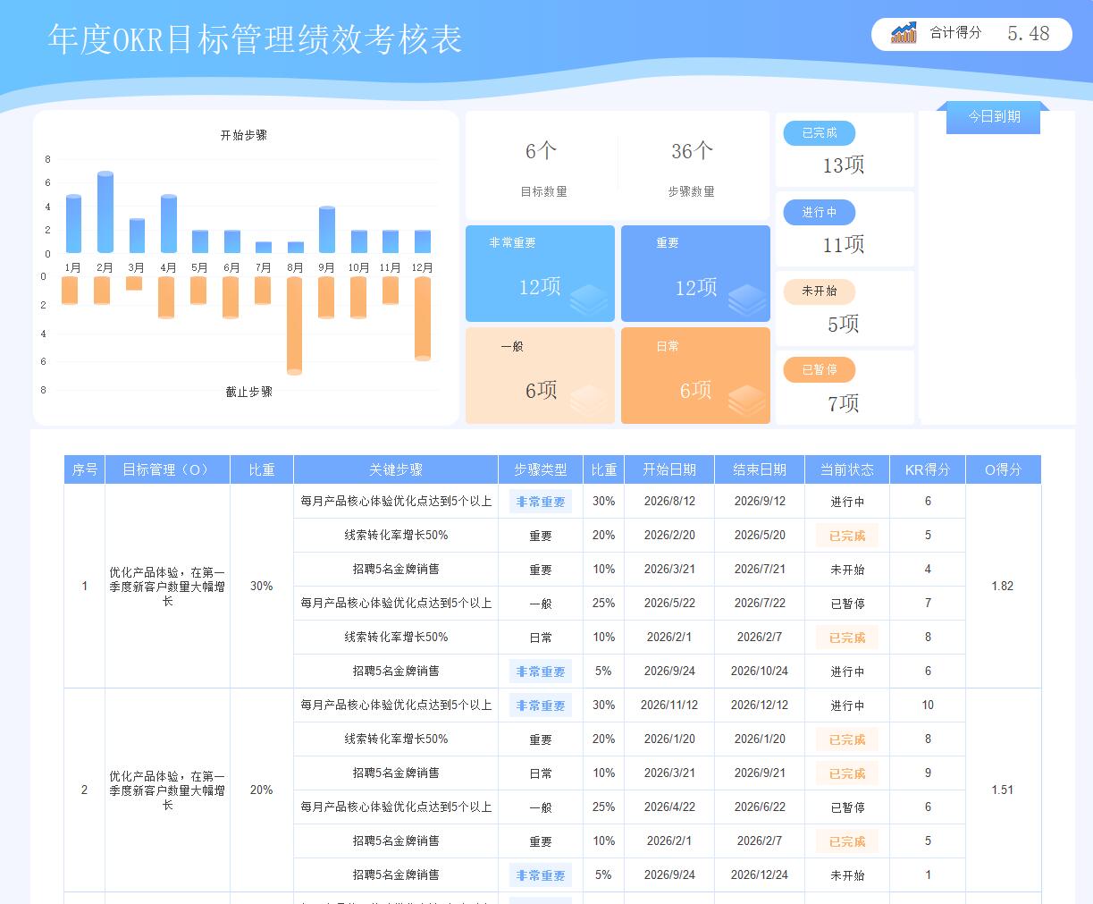Select the KR得分 column header
Viewport: 1093px width, 904px height.
[x=927, y=469]
